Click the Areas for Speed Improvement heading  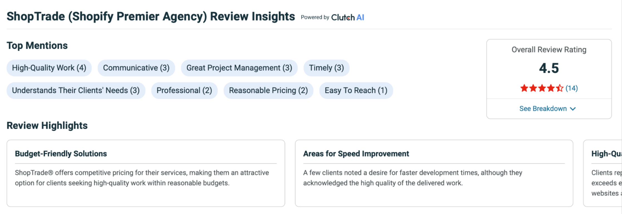coord(356,154)
